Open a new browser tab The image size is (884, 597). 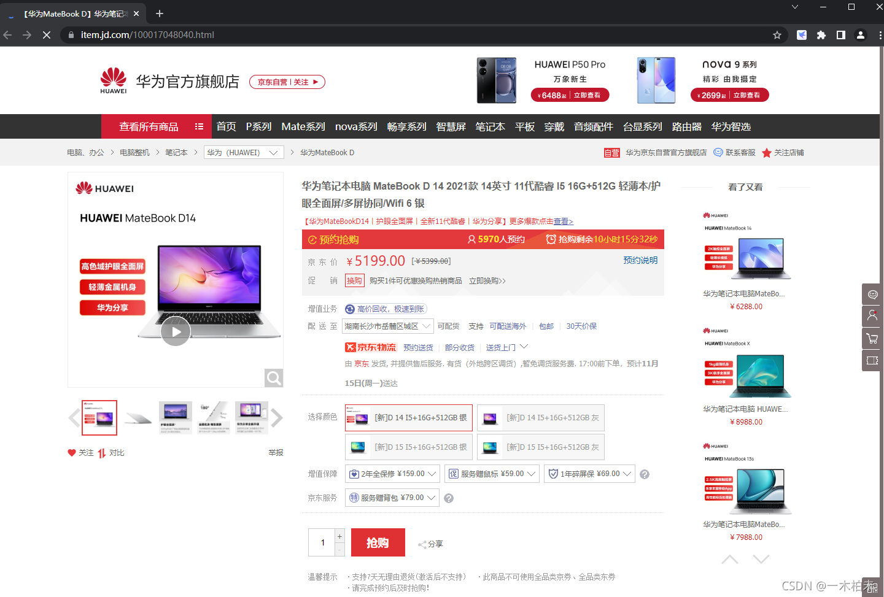tap(160, 13)
